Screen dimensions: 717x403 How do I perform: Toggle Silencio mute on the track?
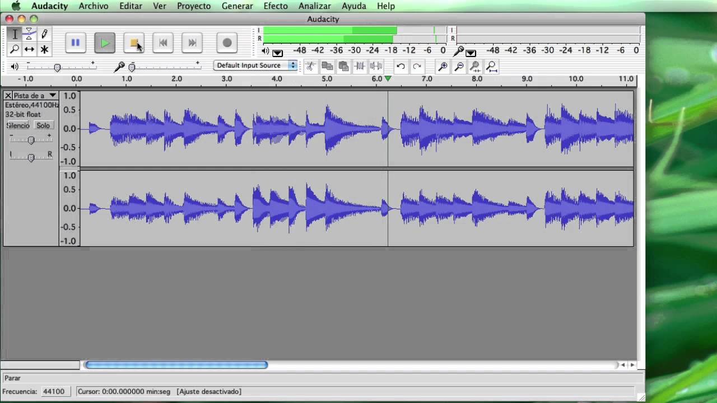(18, 125)
